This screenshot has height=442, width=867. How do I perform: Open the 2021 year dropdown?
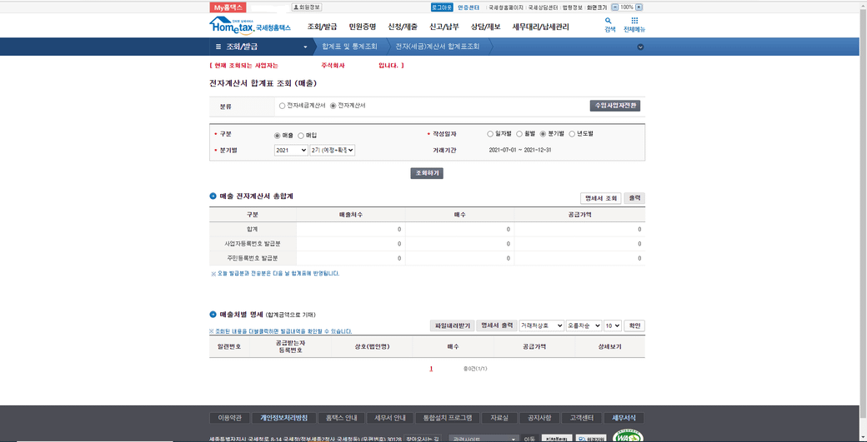(x=291, y=150)
